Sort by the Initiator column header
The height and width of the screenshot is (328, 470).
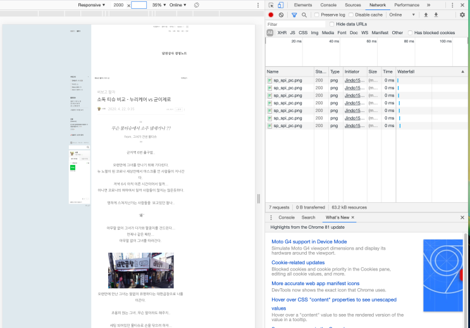pos(355,71)
